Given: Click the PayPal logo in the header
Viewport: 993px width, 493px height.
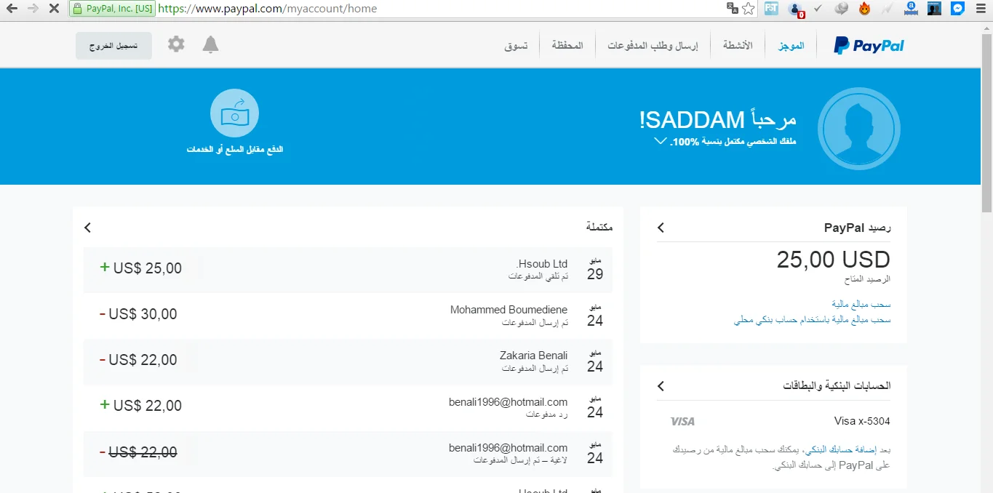Looking at the screenshot, I should 869,46.
